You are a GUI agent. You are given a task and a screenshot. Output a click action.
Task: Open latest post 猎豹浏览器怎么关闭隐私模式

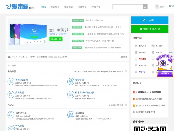(26, 119)
